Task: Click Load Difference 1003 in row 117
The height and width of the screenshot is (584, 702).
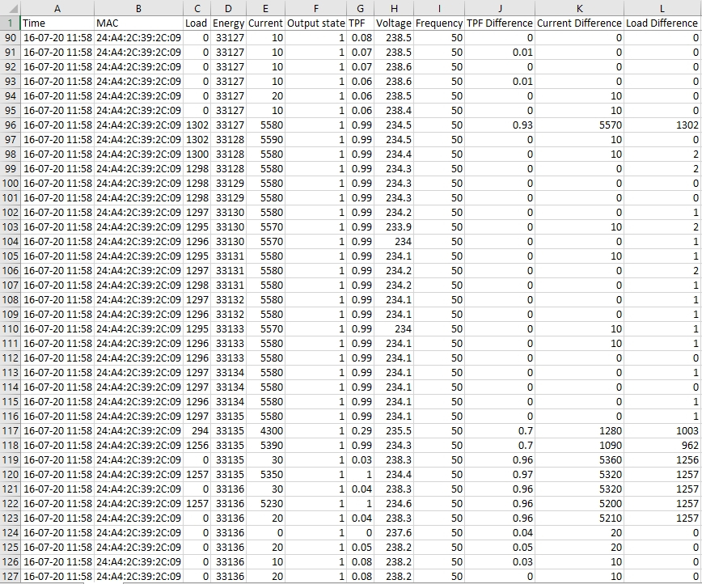Action: click(x=662, y=430)
